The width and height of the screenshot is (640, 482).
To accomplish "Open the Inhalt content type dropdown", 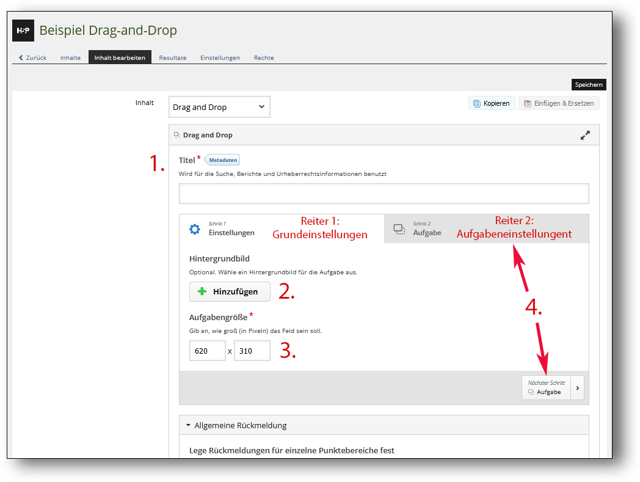I will pyautogui.click(x=219, y=107).
